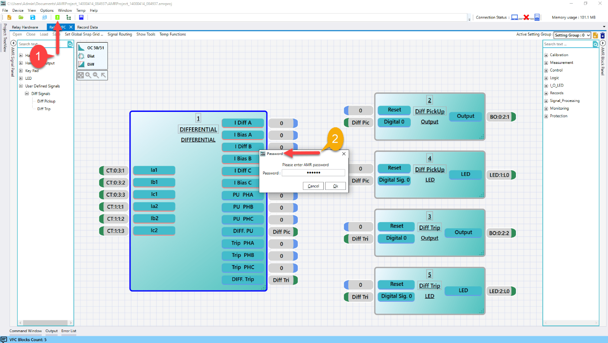Click the delete setting group trash icon

(603, 35)
